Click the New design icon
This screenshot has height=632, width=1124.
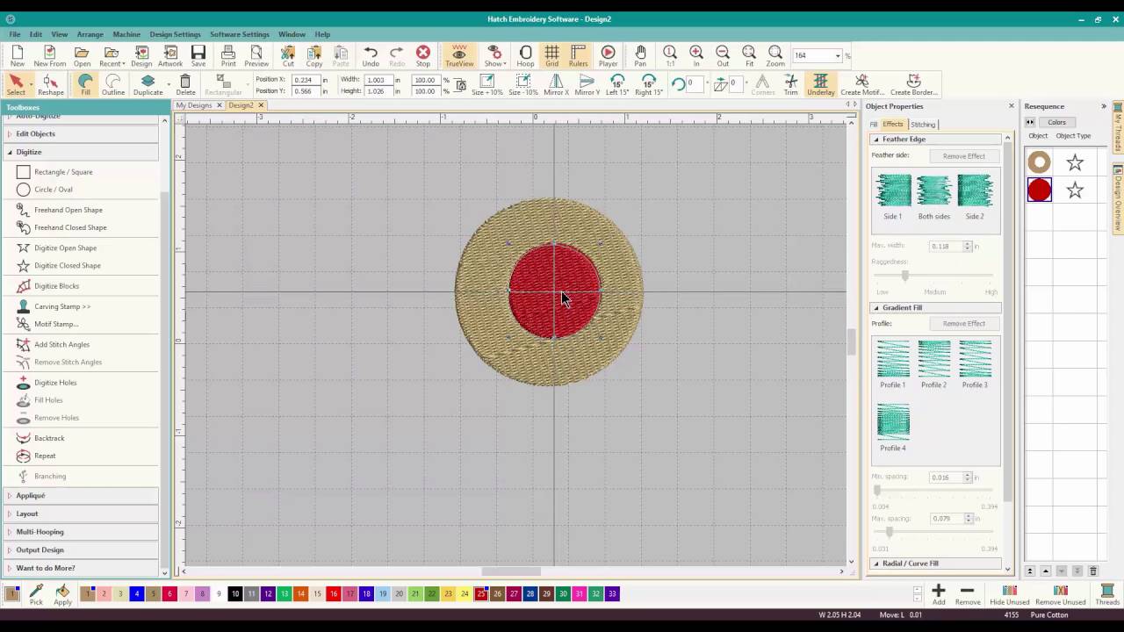(x=18, y=57)
